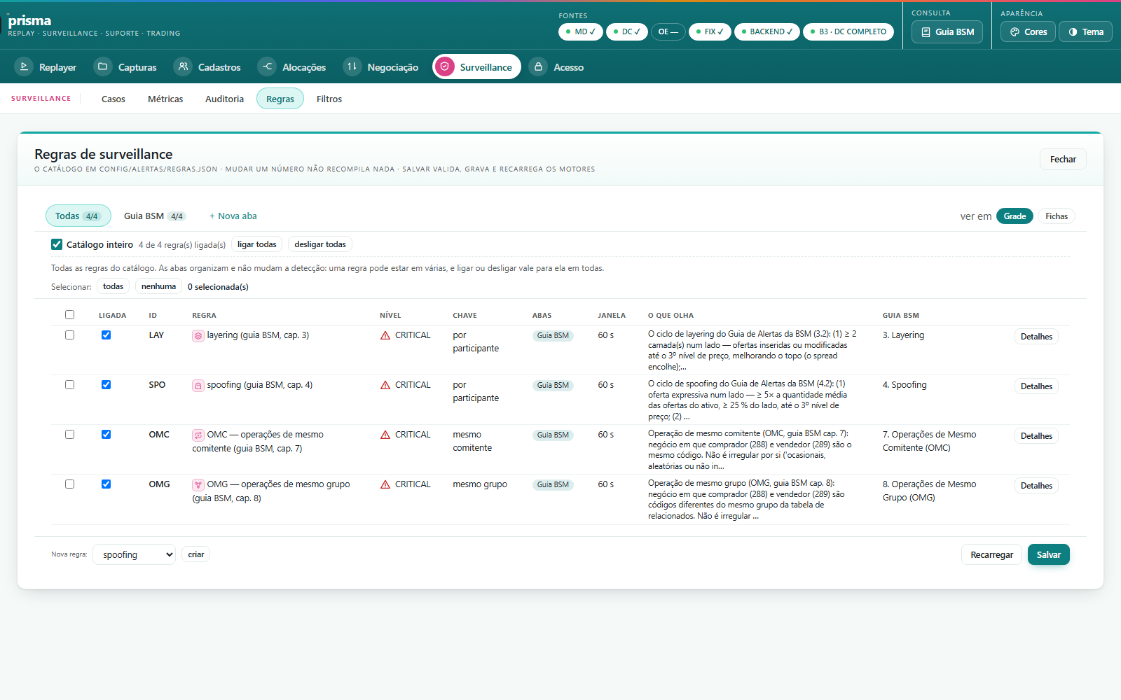Switch view to Fichas
Screen dimensions: 1121x700
(x=1057, y=216)
